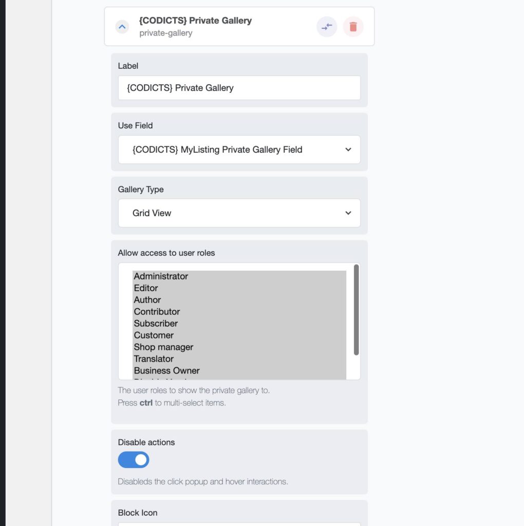Collapse the Private Gallery block chevron
Viewport: 524px width, 526px height.
(122, 27)
